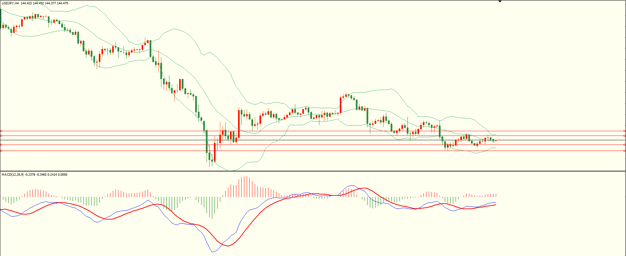The width and height of the screenshot is (626, 256).
Task: Pick the right-end handle of lowest red line
Action: click(624, 151)
